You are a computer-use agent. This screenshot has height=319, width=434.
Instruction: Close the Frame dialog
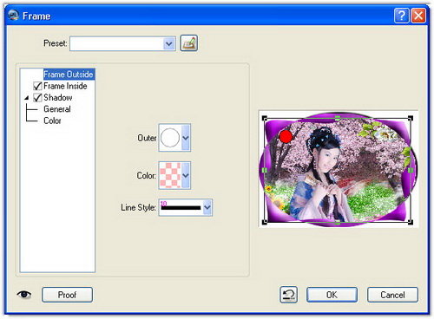point(418,16)
